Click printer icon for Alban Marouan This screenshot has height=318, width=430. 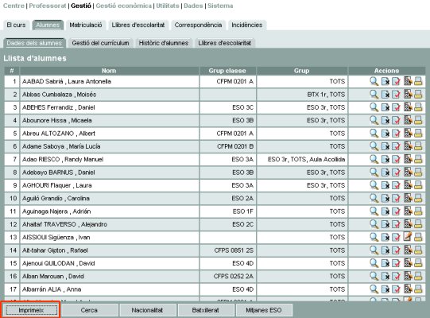418,276
